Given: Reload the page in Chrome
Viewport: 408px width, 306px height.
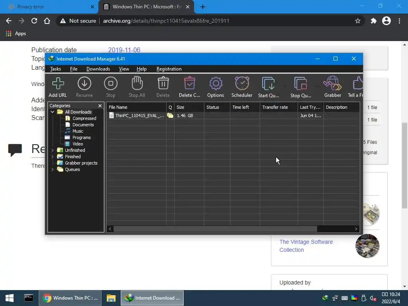Looking at the screenshot, I should coord(34,21).
